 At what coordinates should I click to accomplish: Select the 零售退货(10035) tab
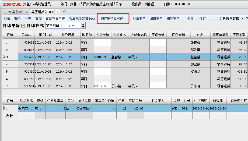tap(43, 12)
